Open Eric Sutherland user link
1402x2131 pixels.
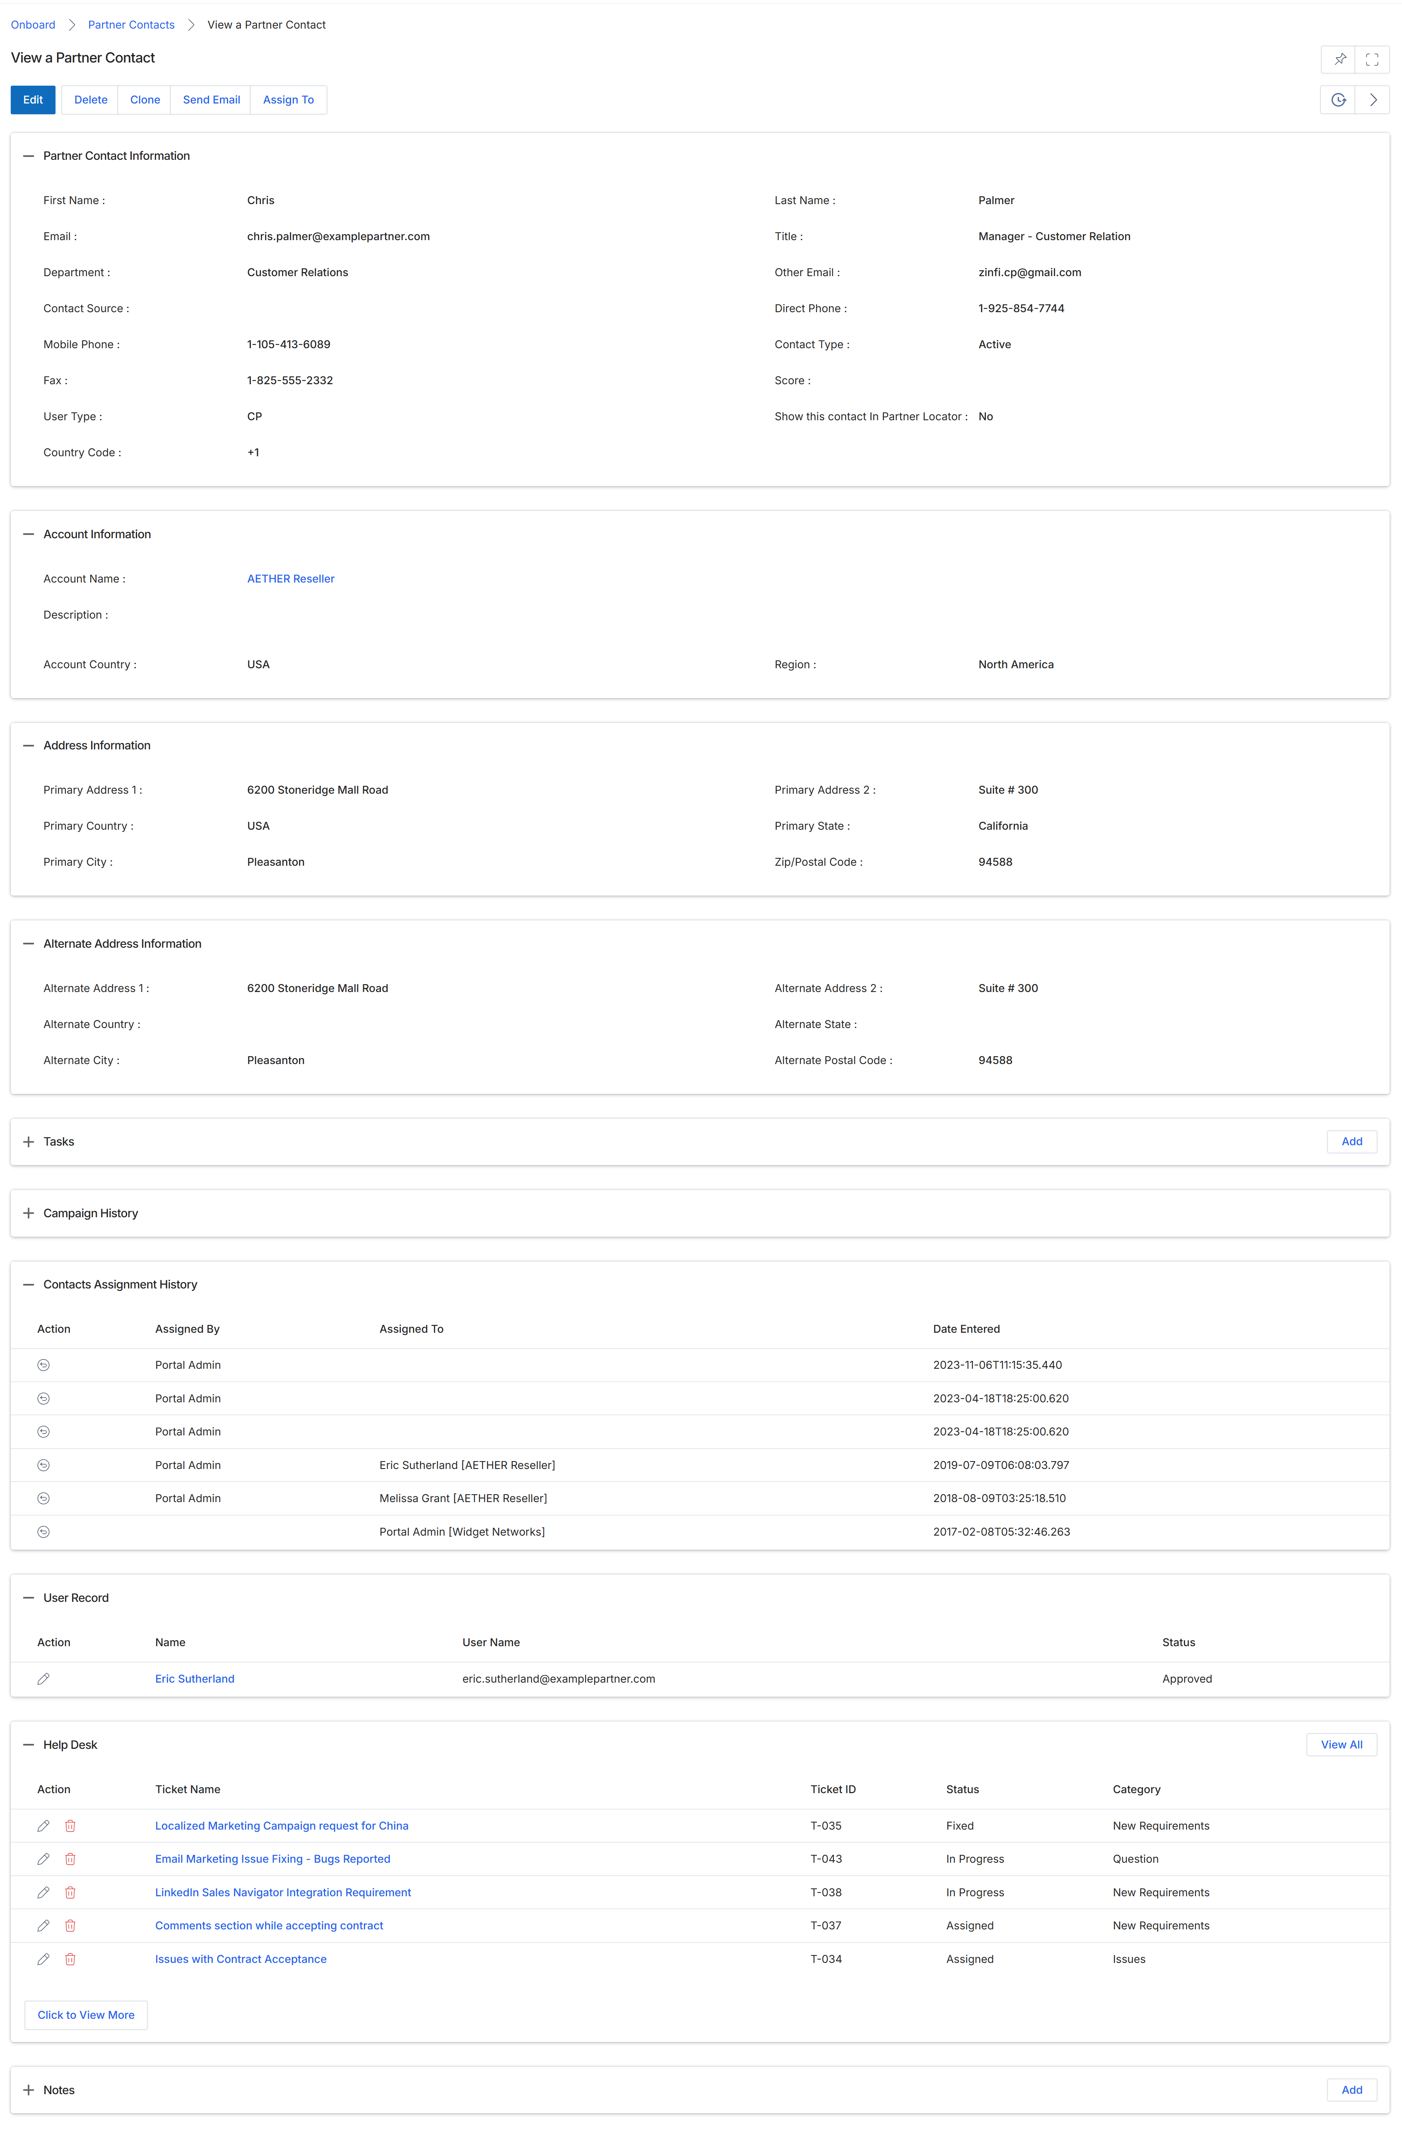coord(194,1679)
